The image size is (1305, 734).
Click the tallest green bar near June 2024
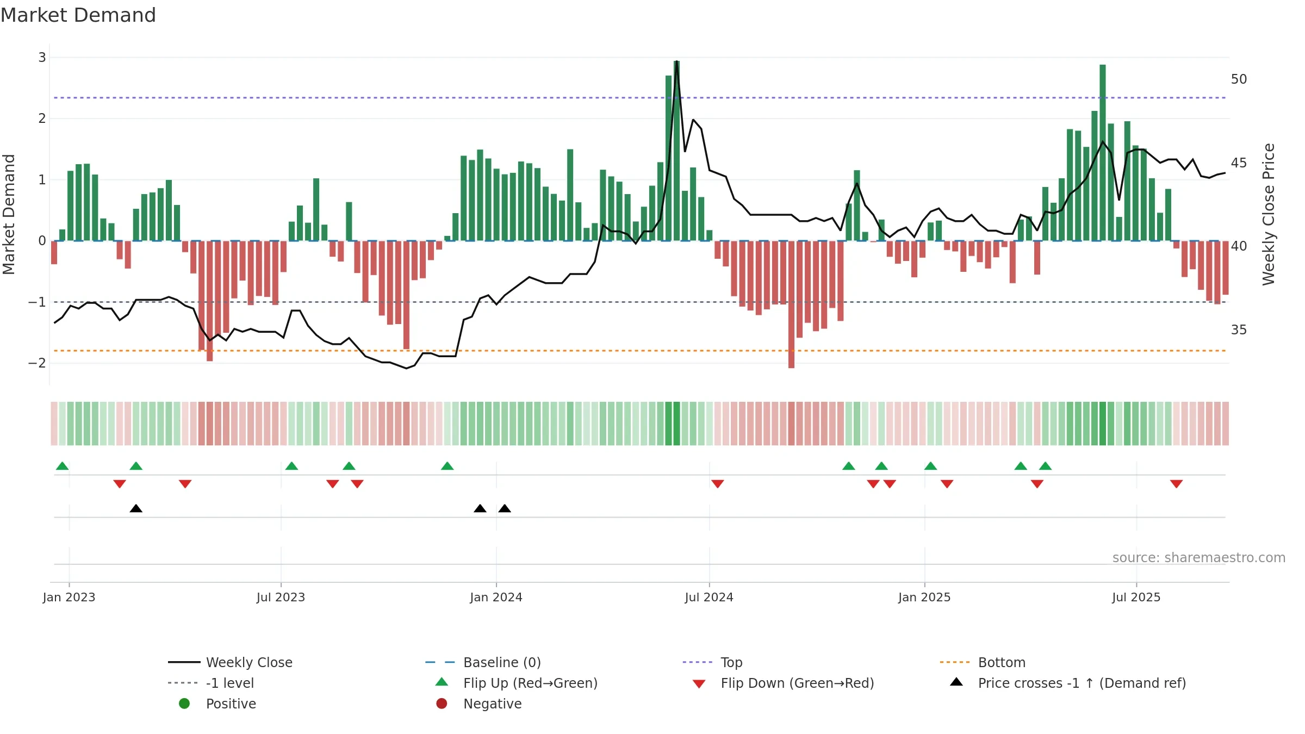(x=677, y=151)
